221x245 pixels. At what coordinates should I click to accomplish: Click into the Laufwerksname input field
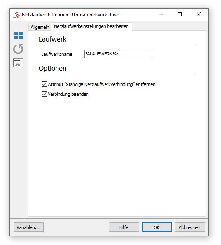(119, 54)
